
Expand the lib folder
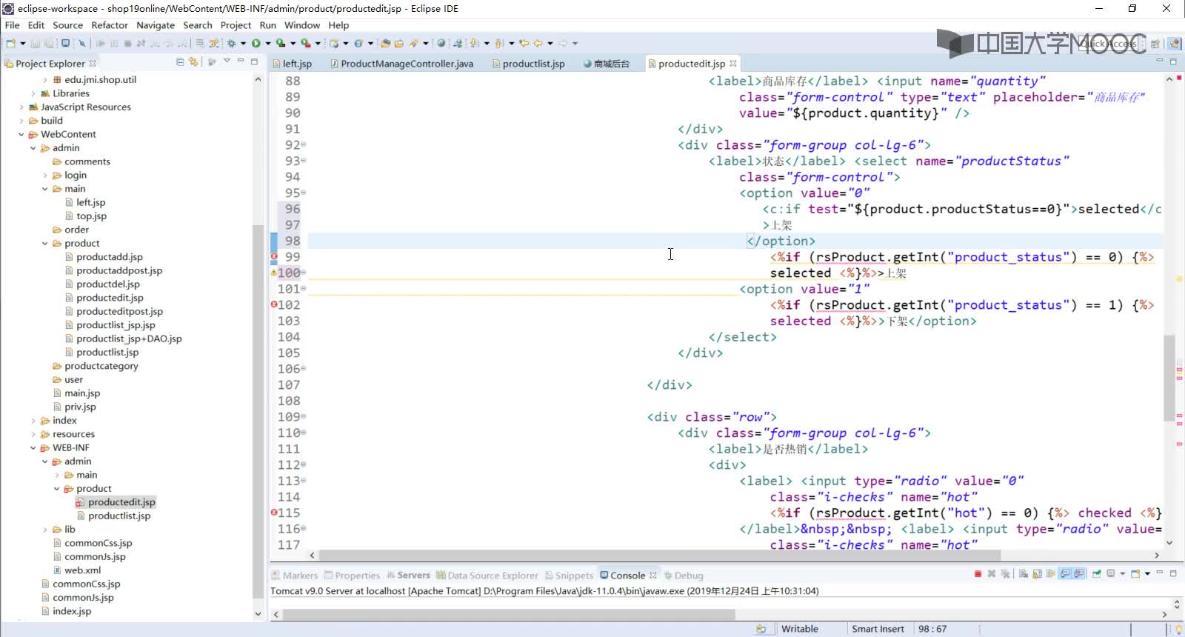(x=45, y=530)
